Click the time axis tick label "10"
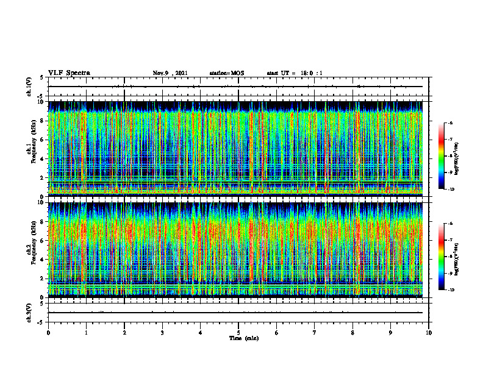This screenshot has width=483, height=373. click(x=429, y=333)
